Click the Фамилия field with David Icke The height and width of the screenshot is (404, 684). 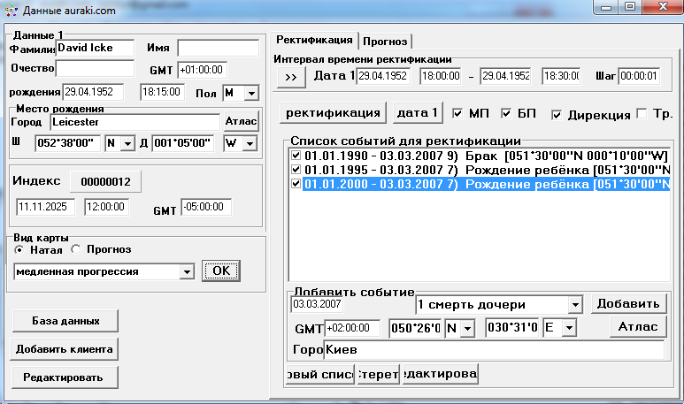(94, 47)
